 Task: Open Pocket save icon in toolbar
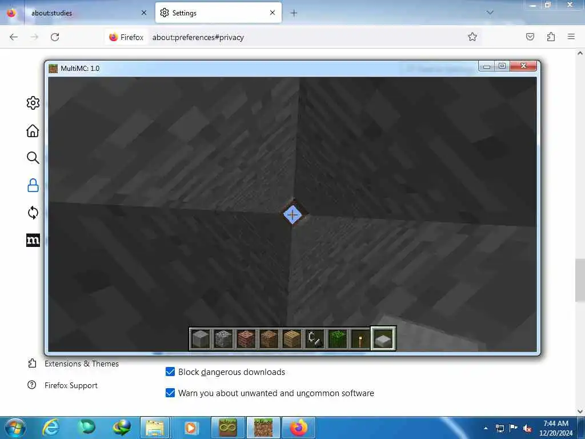(x=530, y=37)
